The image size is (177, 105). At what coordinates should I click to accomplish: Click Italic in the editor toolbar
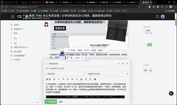[x=59, y=79]
